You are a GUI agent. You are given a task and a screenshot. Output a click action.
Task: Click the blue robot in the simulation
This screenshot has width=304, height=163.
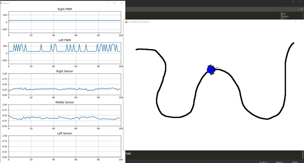pos(211,70)
